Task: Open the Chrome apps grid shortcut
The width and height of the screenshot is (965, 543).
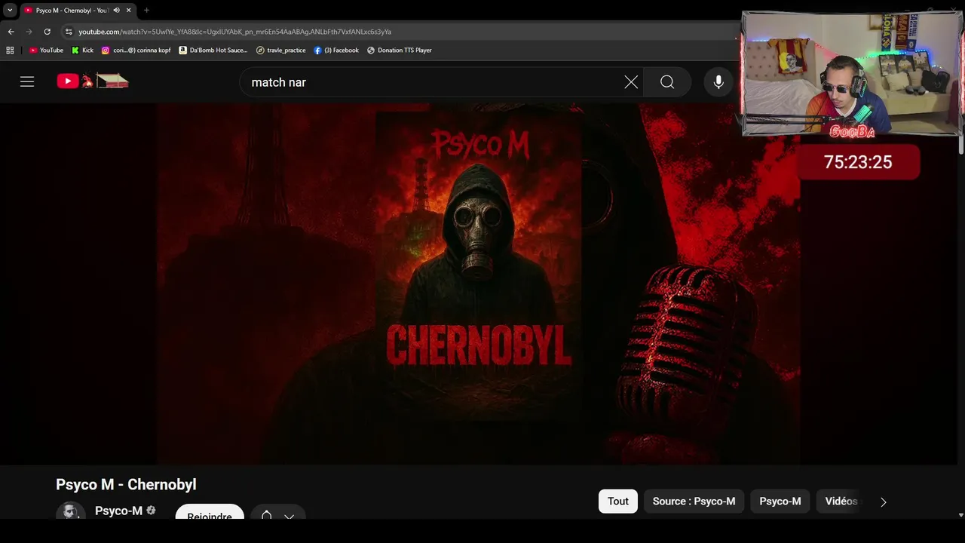Action: pyautogui.click(x=10, y=51)
